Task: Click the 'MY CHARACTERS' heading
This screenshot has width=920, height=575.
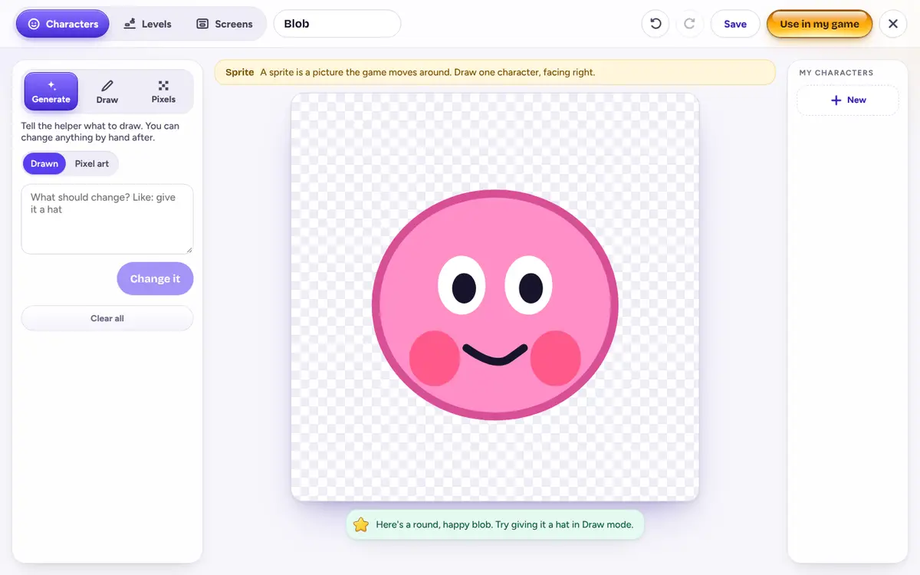Action: (x=836, y=73)
